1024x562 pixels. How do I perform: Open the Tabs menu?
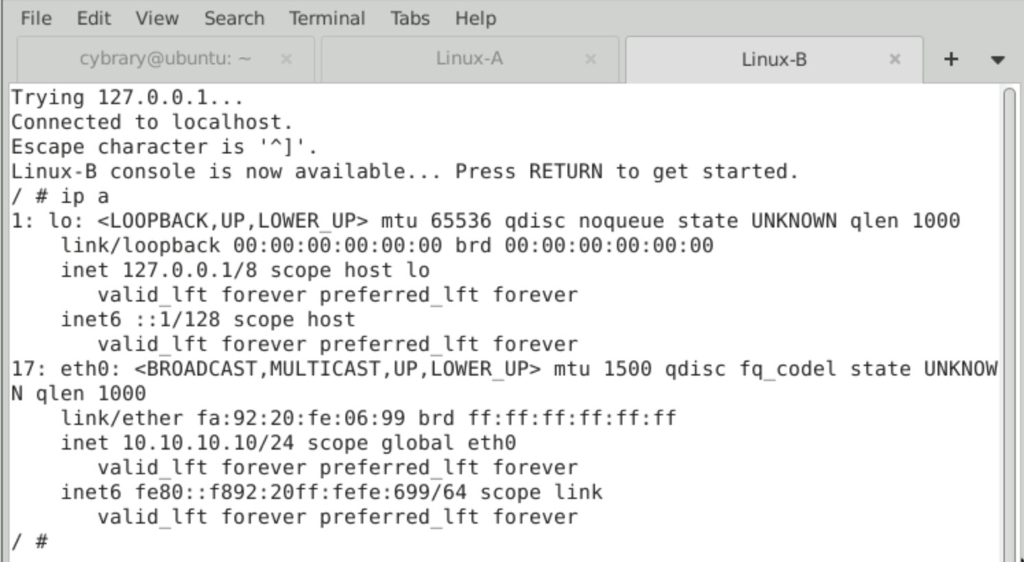pyautogui.click(x=410, y=19)
